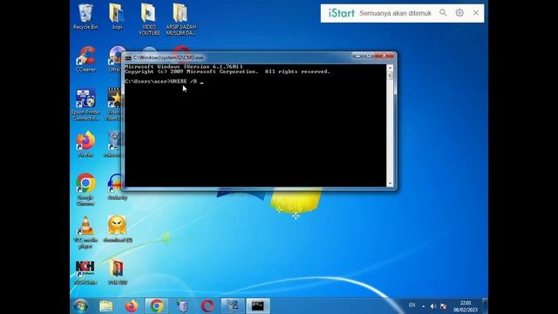Viewport: 558px width, 314px height.
Task: Click the CMD.exe title bar text
Action: [168, 58]
